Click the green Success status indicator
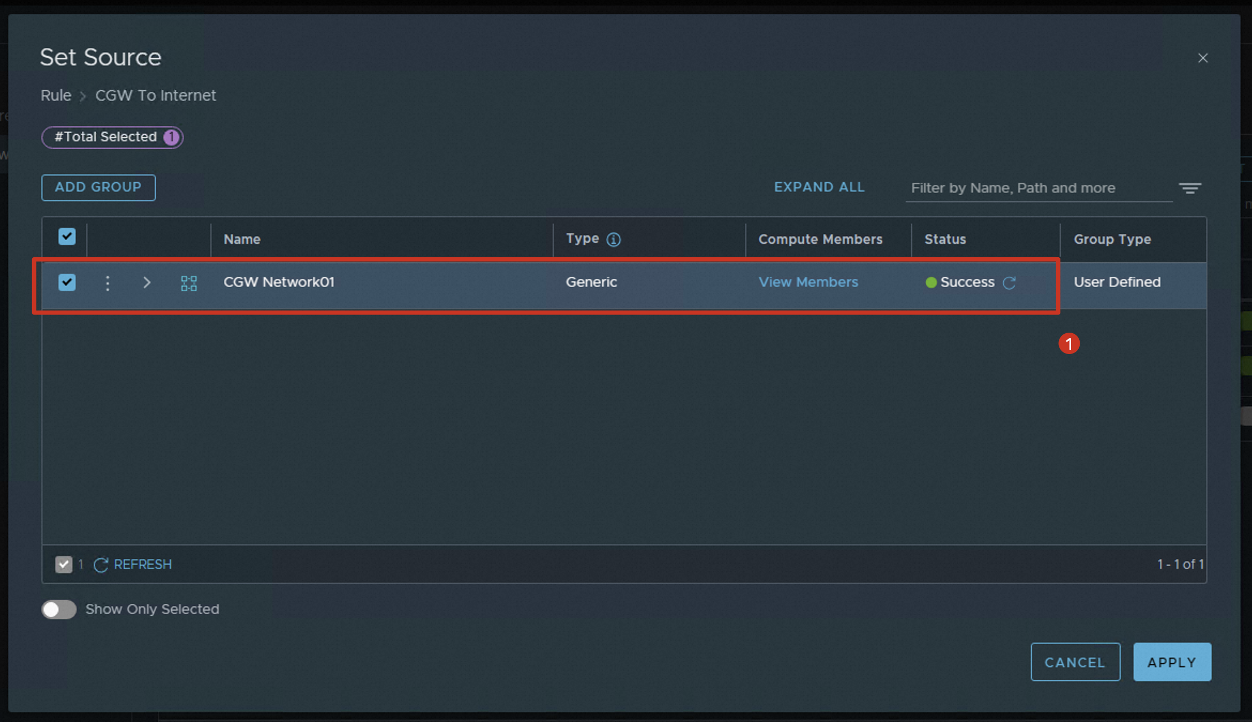 coord(931,282)
